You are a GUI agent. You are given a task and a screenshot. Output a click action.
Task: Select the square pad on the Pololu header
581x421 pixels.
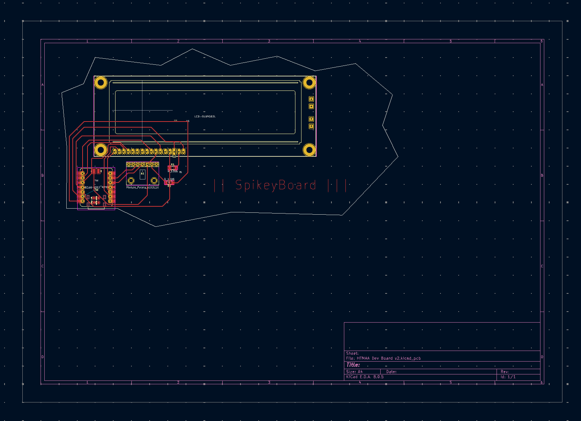click(147, 164)
